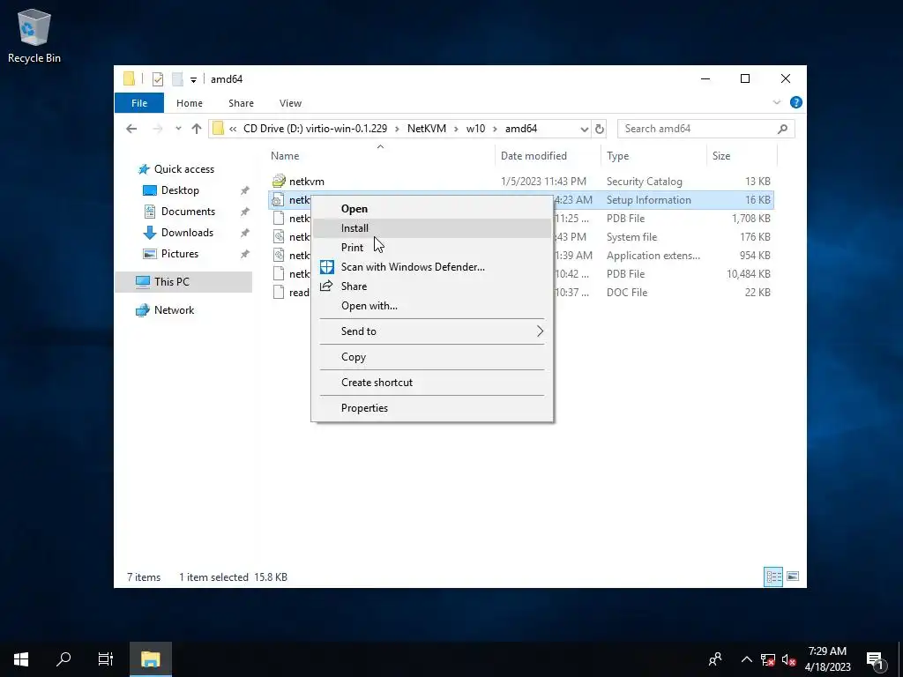Switch to the View ribbon tab
Screen dimensions: 903x677
[290, 103]
